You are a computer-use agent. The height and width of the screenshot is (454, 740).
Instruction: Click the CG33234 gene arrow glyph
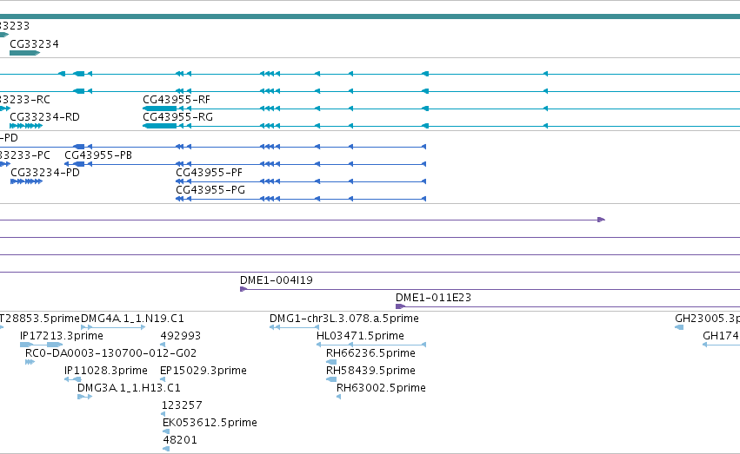24,53
